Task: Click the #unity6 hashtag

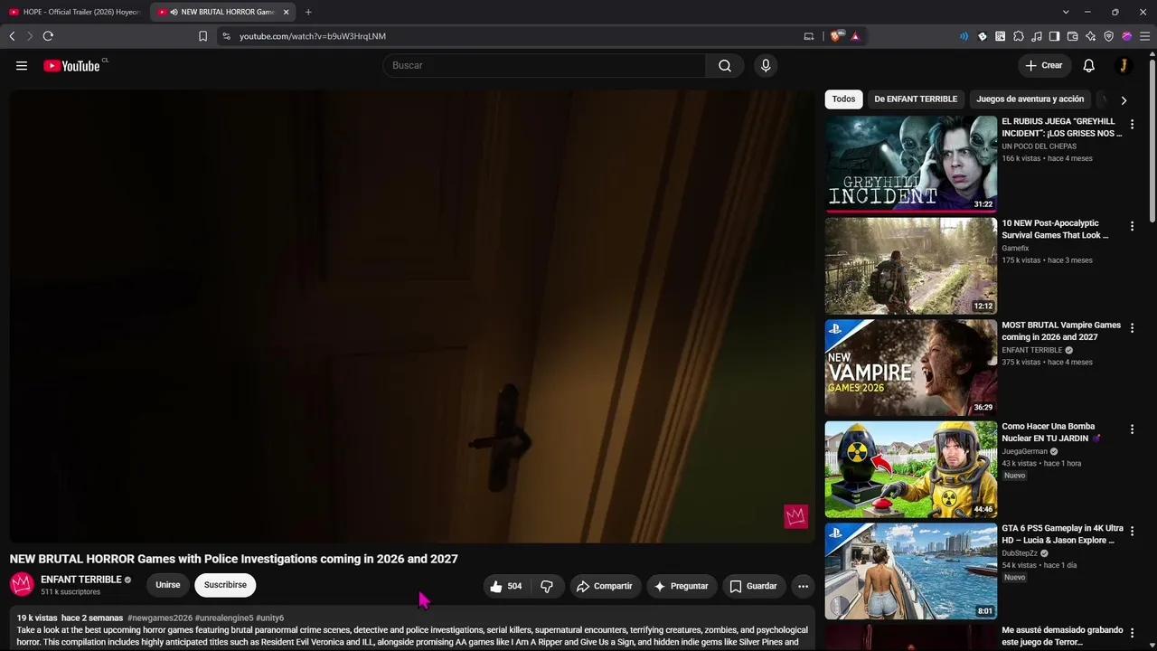Action: (x=269, y=618)
